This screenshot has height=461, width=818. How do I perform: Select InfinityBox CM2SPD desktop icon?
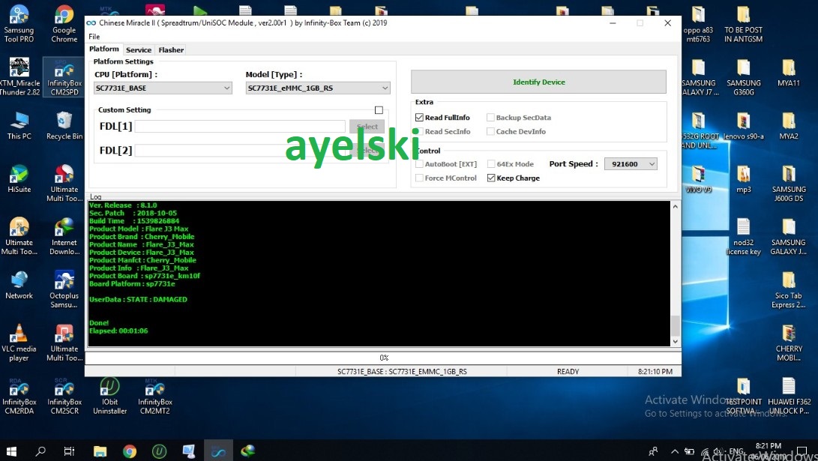64,76
